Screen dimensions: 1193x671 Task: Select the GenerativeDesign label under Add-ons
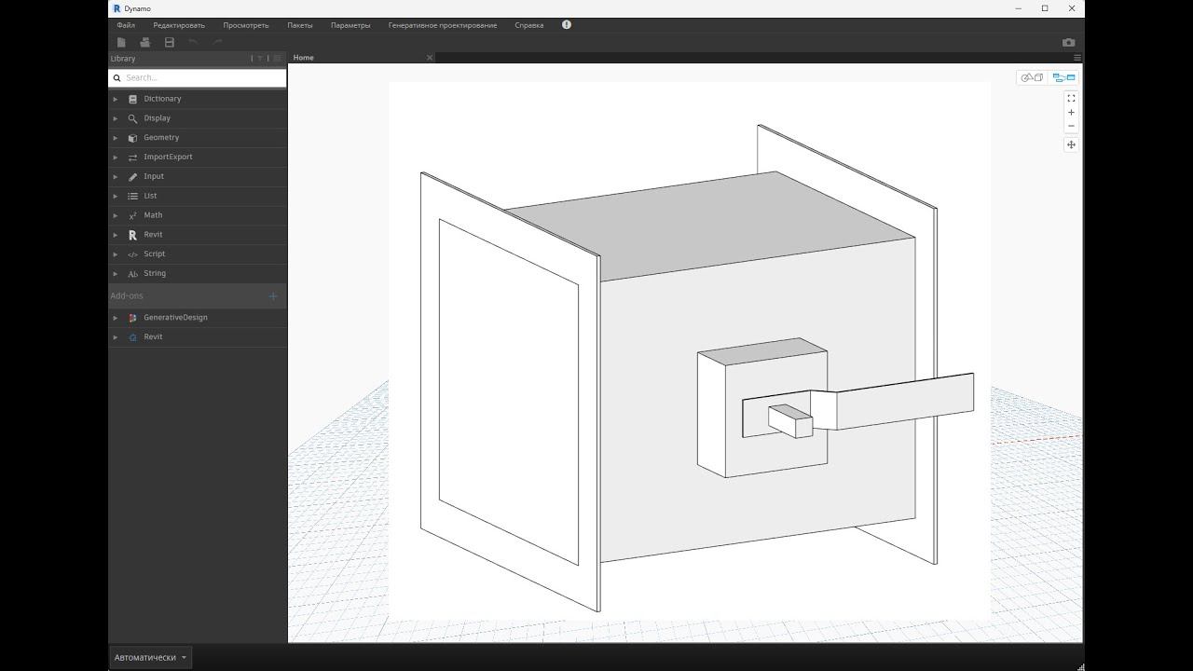(x=175, y=318)
